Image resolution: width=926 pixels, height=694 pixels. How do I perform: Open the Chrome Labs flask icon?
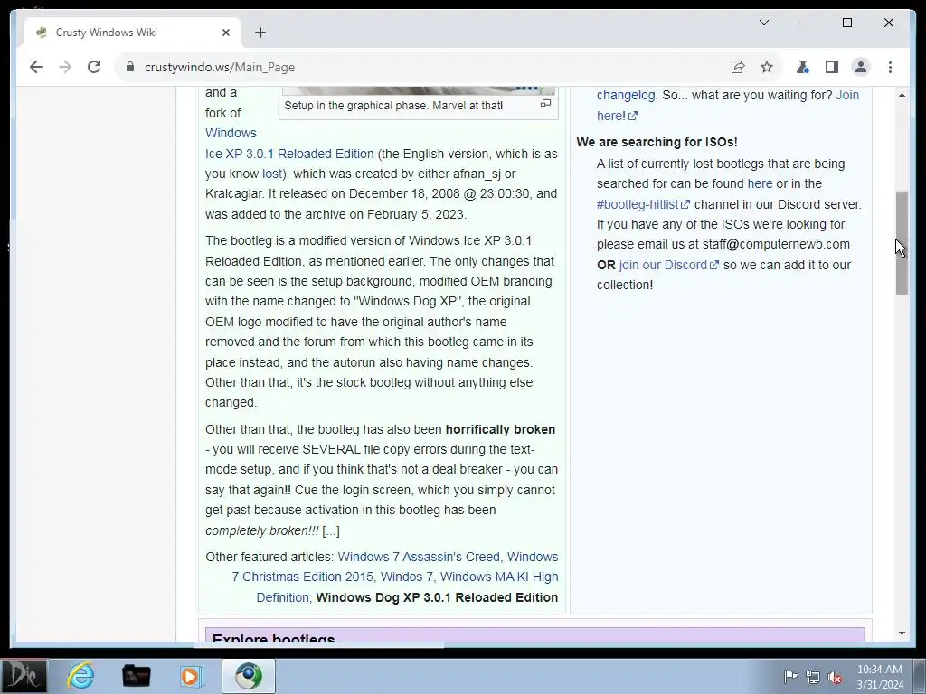pyautogui.click(x=802, y=67)
